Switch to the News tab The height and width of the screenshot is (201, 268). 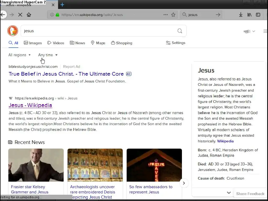(77, 43)
